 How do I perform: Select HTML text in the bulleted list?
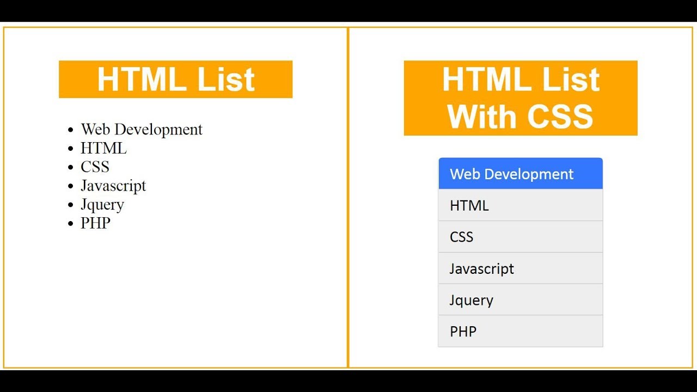(x=103, y=148)
